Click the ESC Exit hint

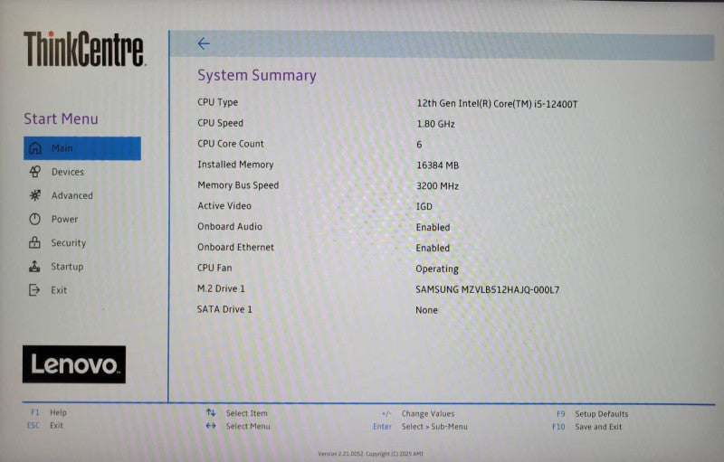45,425
